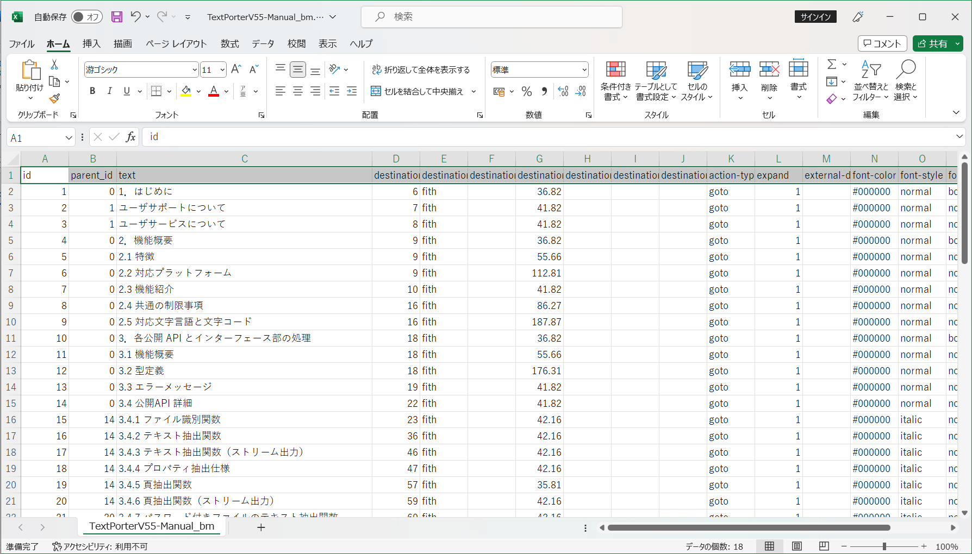Expand the number format combo box
This screenshot has height=554, width=972.
tap(584, 70)
